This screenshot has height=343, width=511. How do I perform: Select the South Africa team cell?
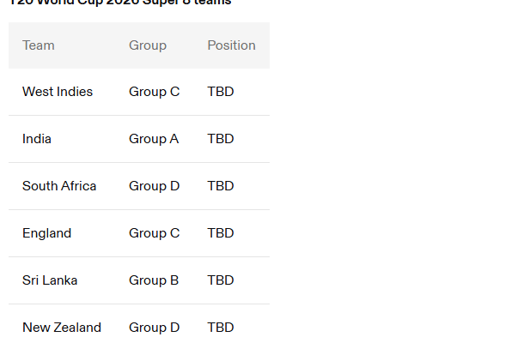59,186
